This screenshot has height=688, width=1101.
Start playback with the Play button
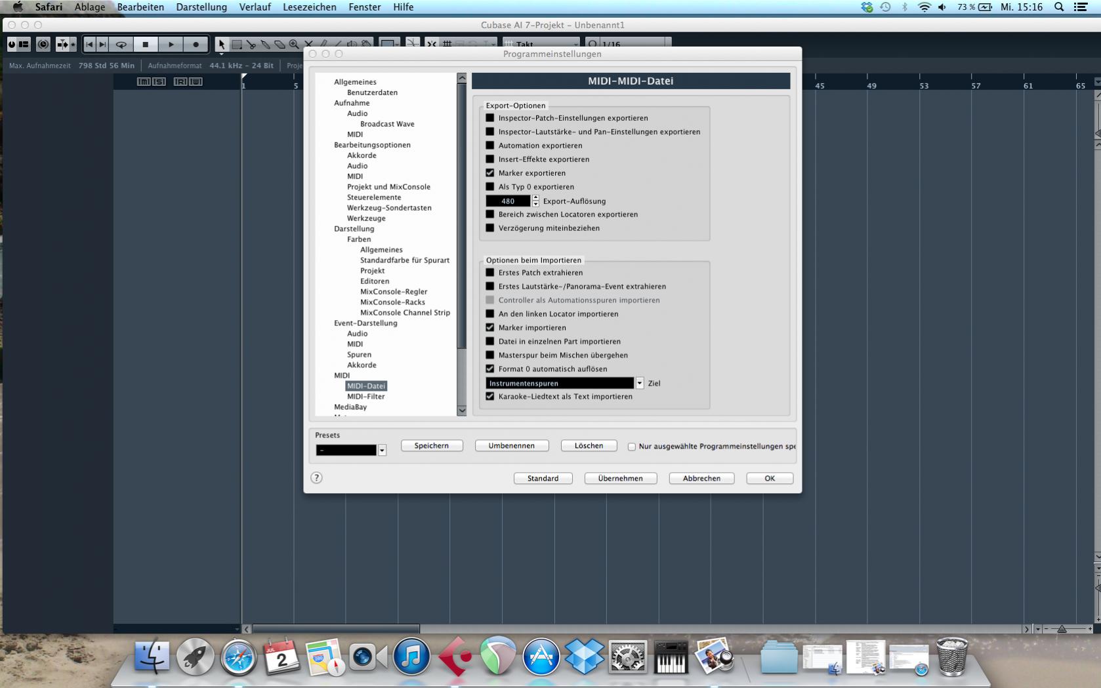coord(171,45)
